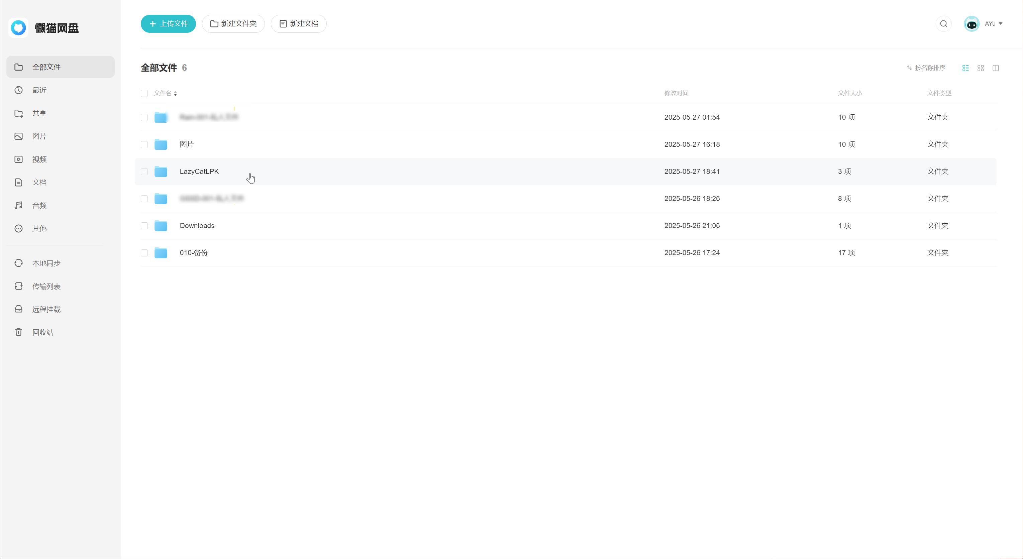
Task: Click the search magnifier icon
Action: [x=944, y=24]
